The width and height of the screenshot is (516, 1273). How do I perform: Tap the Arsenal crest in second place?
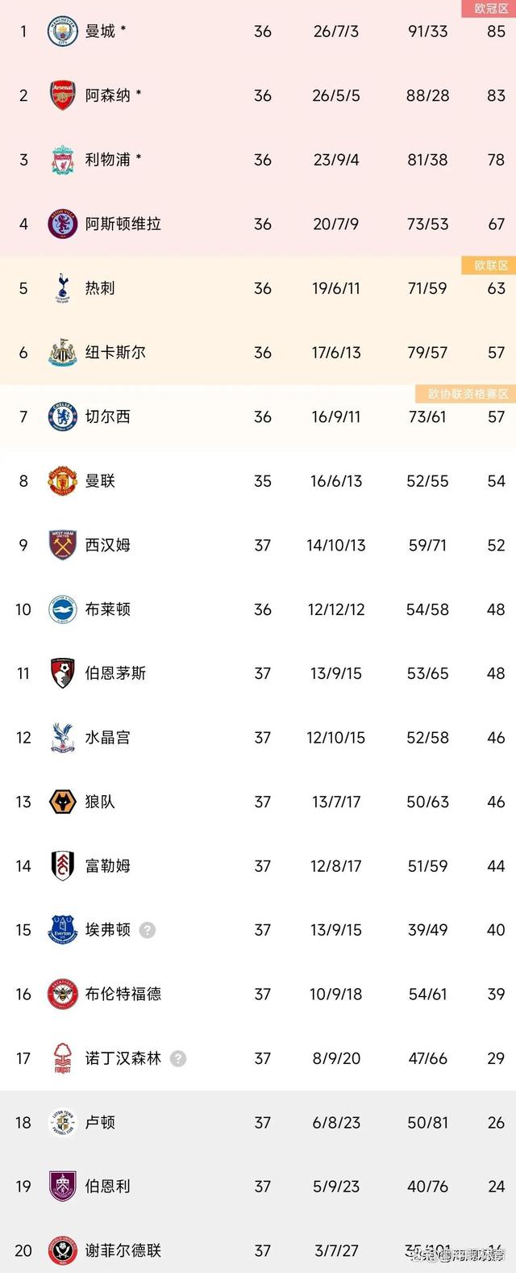point(62,95)
